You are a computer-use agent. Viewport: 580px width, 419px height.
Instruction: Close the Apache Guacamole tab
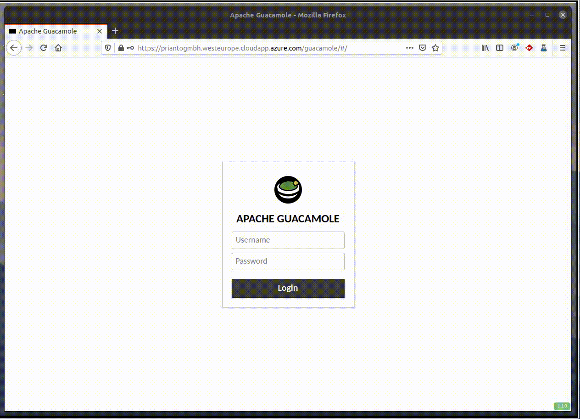100,31
